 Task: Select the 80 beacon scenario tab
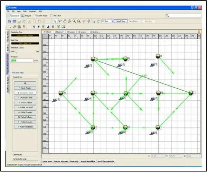(82, 32)
